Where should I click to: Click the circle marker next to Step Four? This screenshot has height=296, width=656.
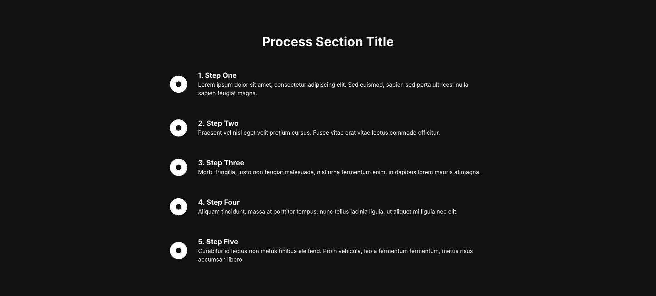click(x=179, y=207)
